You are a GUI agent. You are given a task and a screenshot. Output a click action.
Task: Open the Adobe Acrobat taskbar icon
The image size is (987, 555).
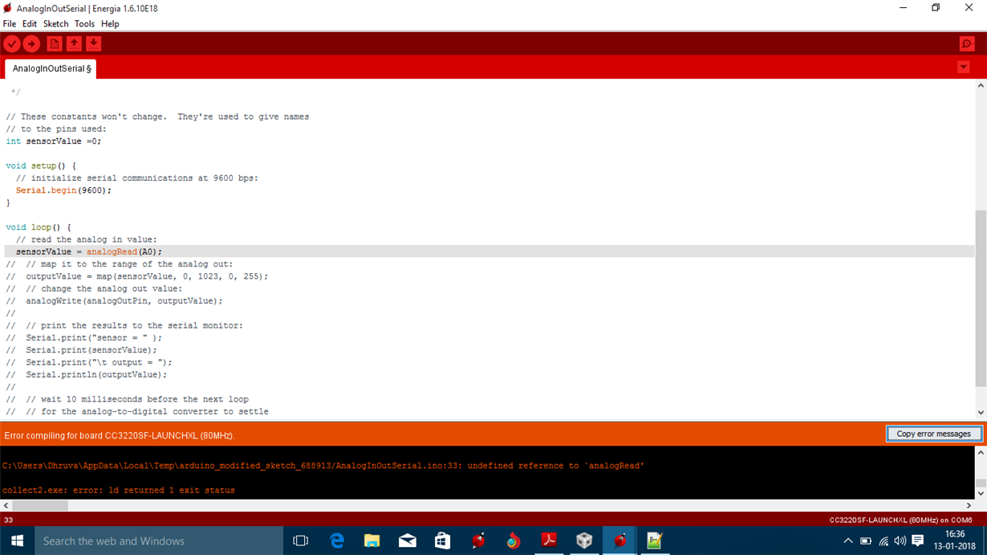click(549, 541)
